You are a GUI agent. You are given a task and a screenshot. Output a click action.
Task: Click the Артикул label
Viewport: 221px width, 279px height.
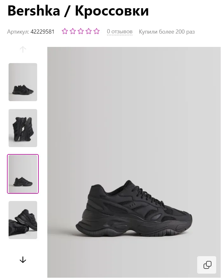pyautogui.click(x=18, y=32)
